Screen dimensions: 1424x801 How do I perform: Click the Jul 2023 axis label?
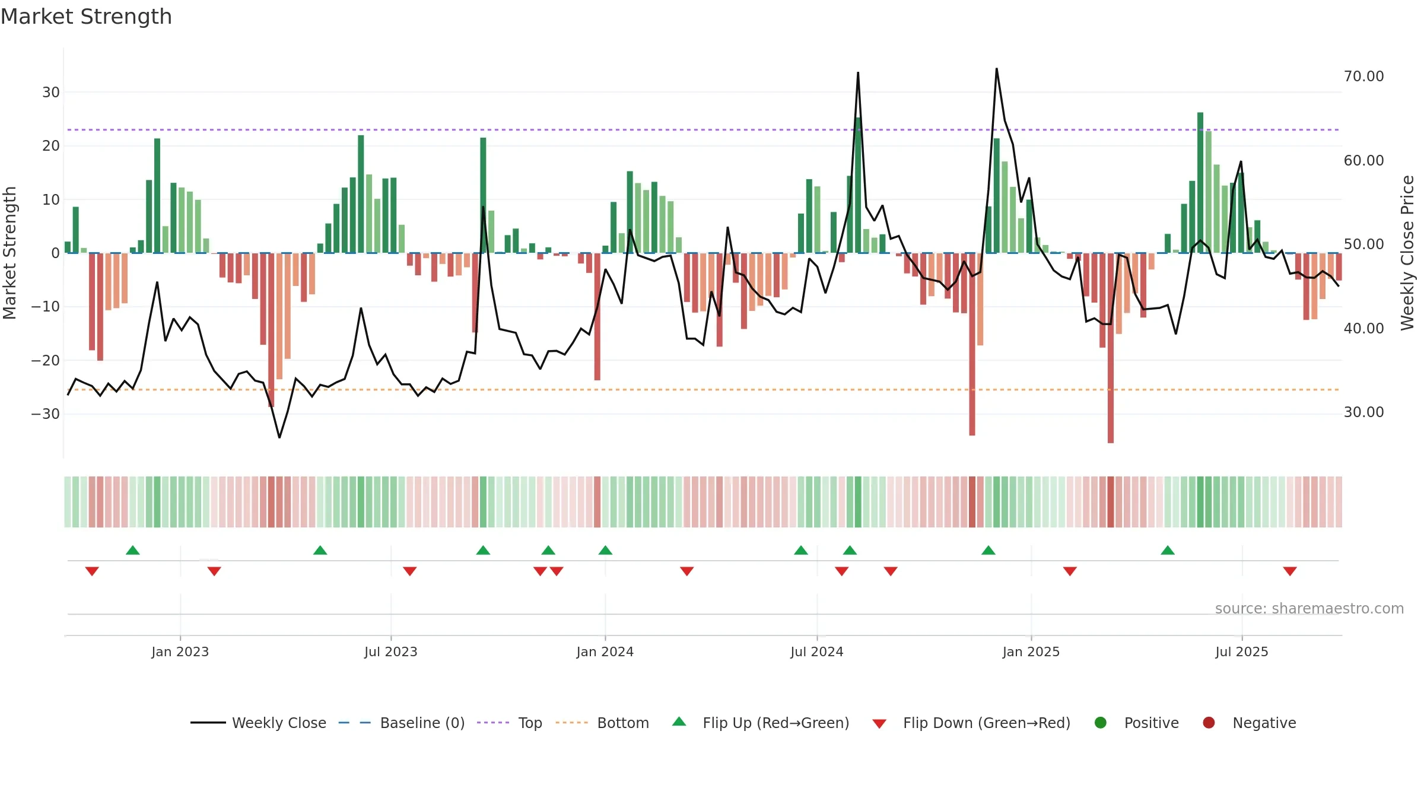[x=391, y=652]
